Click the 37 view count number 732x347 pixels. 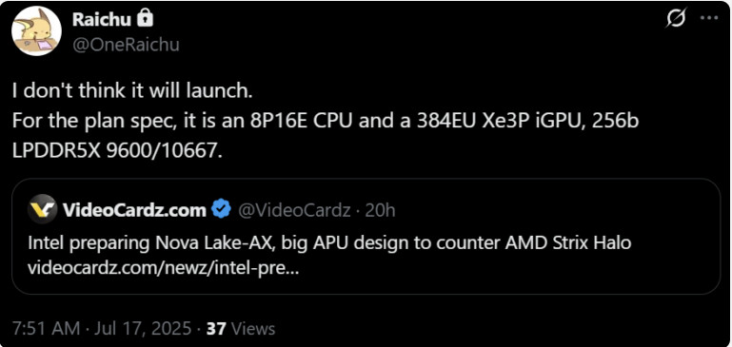click(216, 329)
